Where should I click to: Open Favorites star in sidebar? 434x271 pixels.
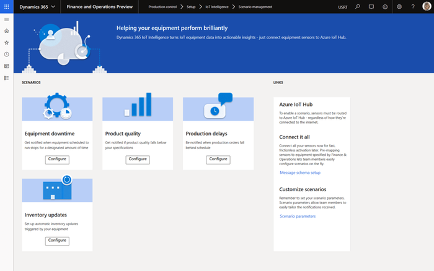pyautogui.click(x=6, y=43)
